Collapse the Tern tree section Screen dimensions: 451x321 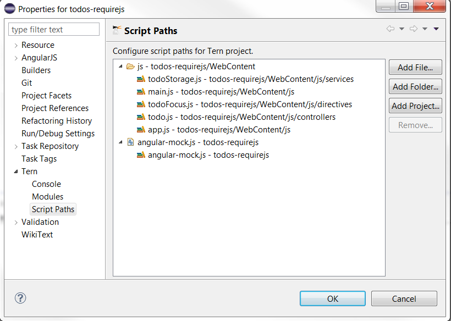[15, 171]
